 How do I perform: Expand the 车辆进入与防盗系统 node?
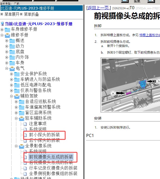[12, 79]
